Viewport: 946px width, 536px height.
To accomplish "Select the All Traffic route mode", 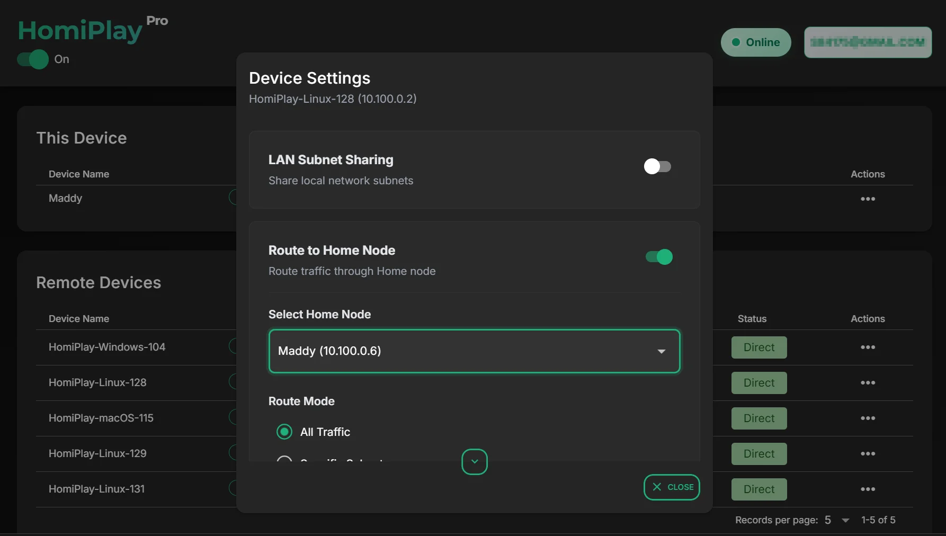I will 284,432.
